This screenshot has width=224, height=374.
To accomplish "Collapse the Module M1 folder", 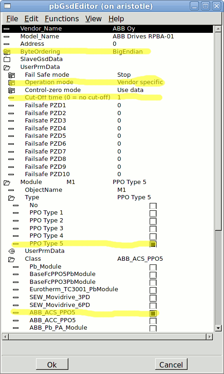I will click(x=7, y=183).
